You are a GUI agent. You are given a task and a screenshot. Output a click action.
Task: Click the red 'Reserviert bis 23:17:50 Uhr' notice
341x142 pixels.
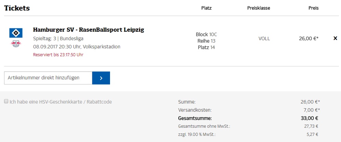[58, 54]
